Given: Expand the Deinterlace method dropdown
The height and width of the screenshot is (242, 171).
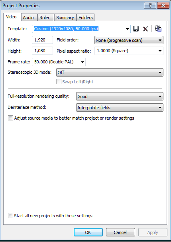Looking at the screenshot, I should click(x=120, y=108).
